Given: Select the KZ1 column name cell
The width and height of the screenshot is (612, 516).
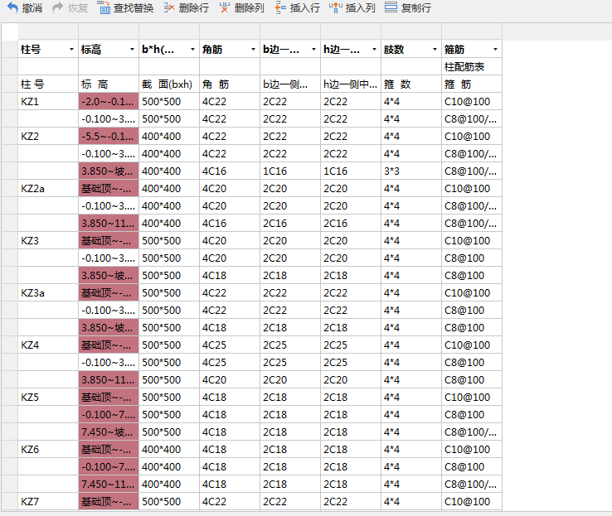Looking at the screenshot, I should tap(48, 101).
